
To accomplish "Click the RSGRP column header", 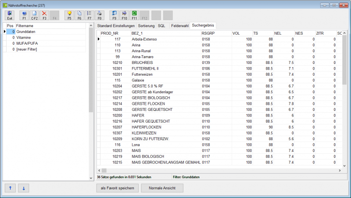I will pyautogui.click(x=216, y=33).
